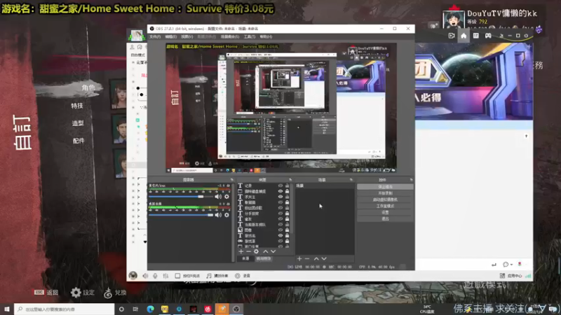This screenshot has width=561, height=315.
Task: Move selected scene up
Action: [x=316, y=258]
